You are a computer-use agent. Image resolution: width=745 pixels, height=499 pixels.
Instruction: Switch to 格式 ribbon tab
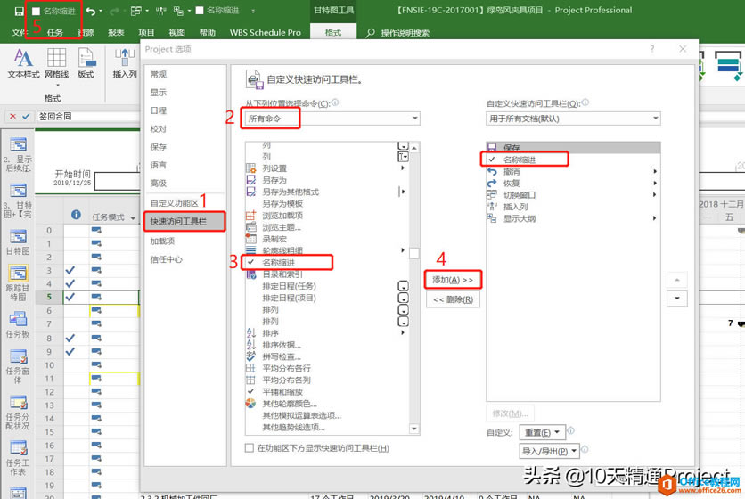click(333, 32)
